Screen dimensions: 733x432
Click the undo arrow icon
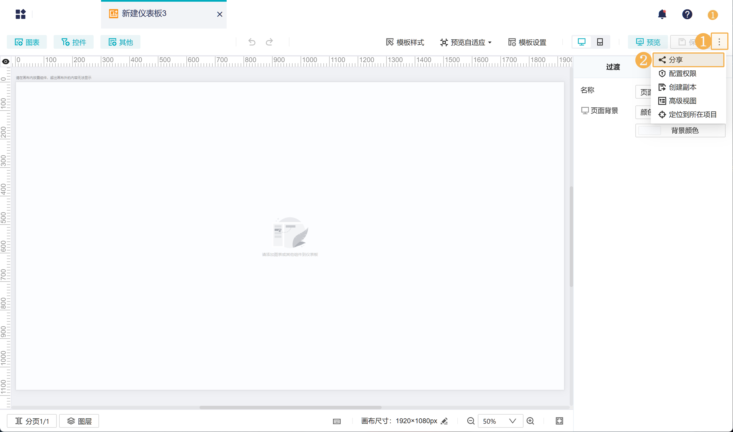(x=252, y=42)
